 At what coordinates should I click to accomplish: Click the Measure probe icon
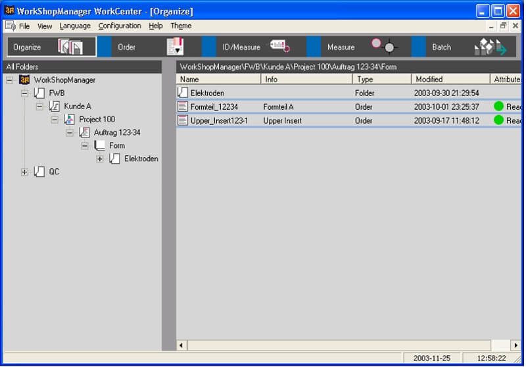385,45
